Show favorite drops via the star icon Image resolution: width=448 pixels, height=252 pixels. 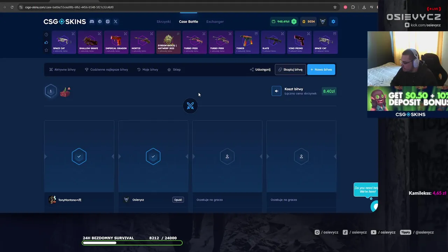46,50
